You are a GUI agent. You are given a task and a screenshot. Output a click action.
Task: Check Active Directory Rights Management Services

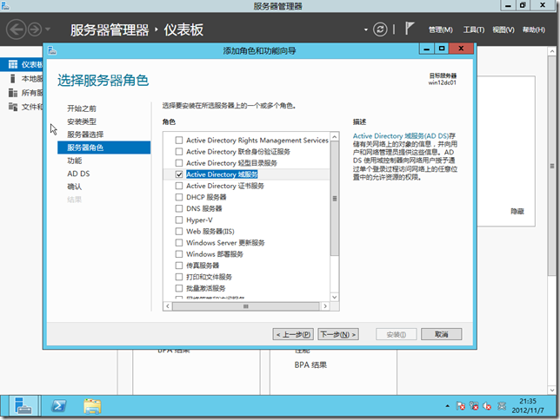pos(179,140)
